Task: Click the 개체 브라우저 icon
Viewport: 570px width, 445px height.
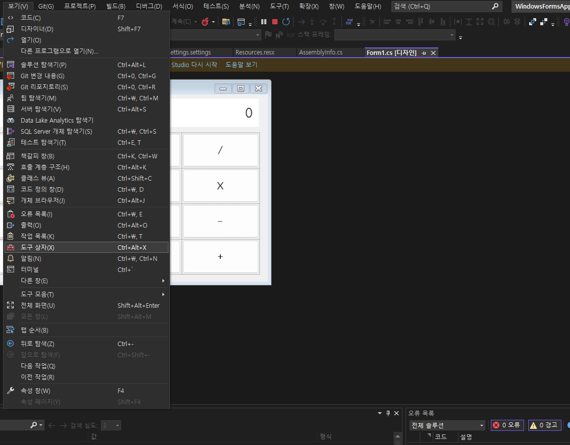Action: (11, 200)
